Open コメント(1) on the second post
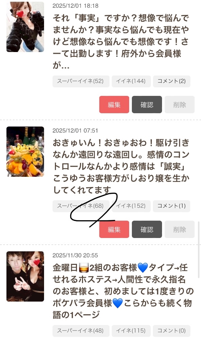This screenshot has width=201, height=340. coord(172,206)
